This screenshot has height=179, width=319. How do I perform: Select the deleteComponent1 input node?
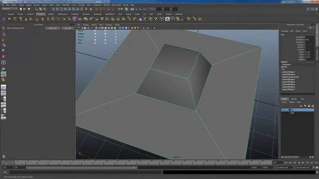291,77
